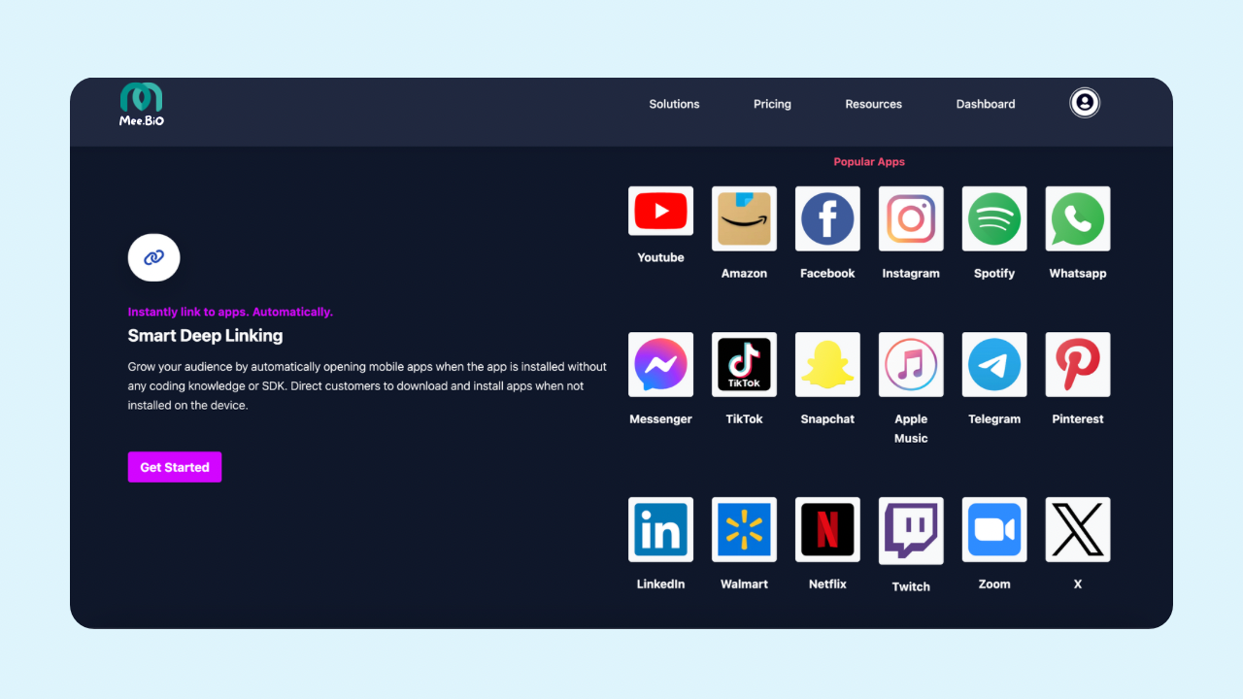1243x699 pixels.
Task: Click the Spotify label text
Action: pos(994,274)
